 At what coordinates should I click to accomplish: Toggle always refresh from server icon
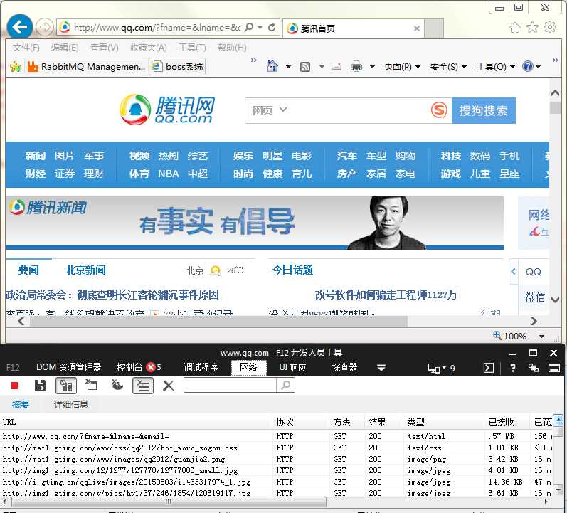point(66,386)
